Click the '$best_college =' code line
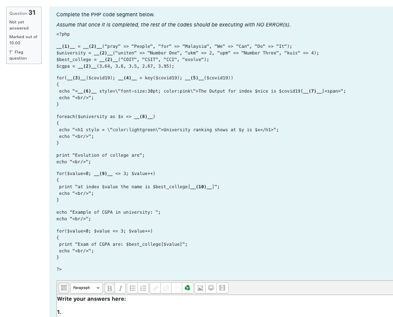 point(132,60)
